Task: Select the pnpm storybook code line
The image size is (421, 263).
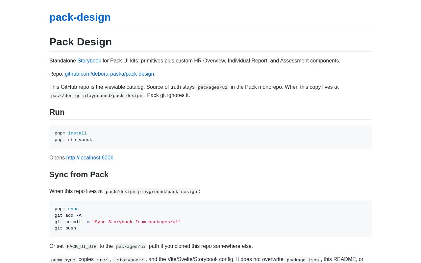Action: [73, 140]
